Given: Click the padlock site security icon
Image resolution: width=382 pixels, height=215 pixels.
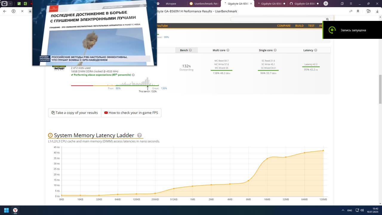Looking at the screenshot, I should click(30, 11).
